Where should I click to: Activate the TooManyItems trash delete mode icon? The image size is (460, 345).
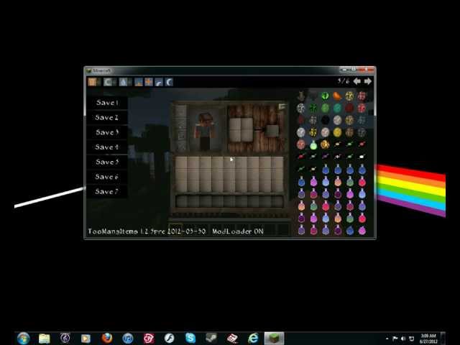coord(92,82)
